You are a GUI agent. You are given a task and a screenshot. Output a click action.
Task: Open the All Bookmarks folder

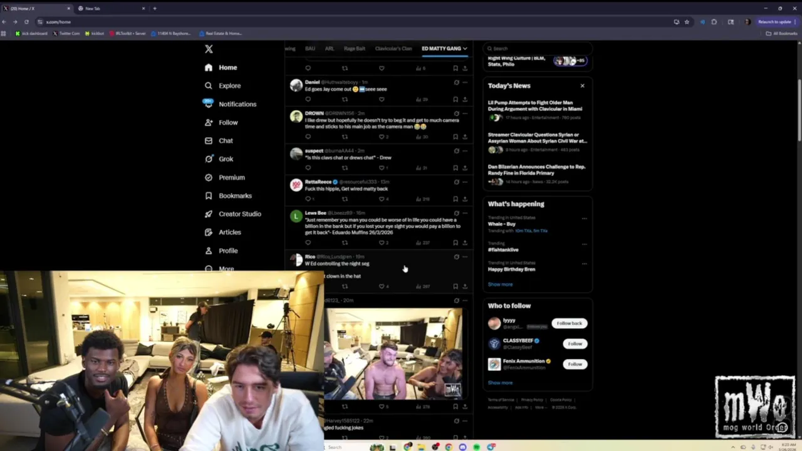tap(781, 33)
